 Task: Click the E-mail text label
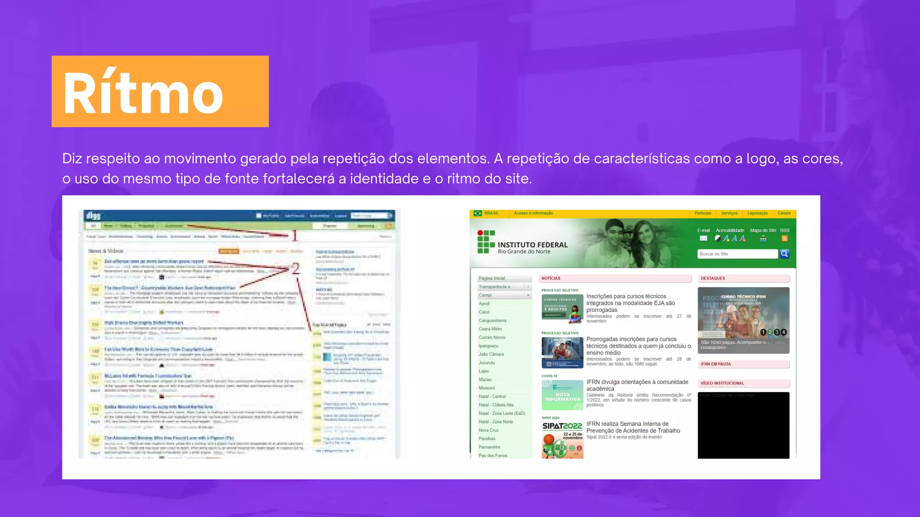click(703, 230)
